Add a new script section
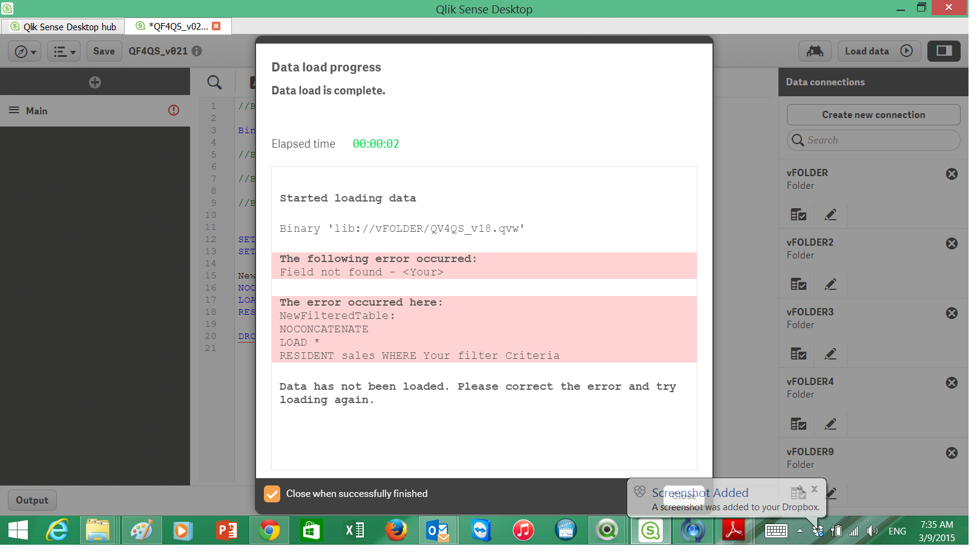This screenshot has width=977, height=552. pyautogui.click(x=96, y=83)
